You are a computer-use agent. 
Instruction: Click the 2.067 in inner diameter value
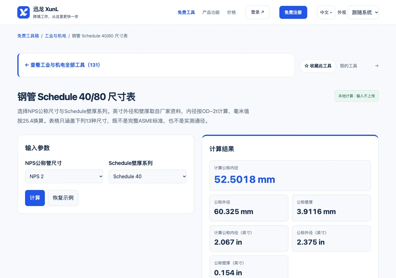[228, 242]
